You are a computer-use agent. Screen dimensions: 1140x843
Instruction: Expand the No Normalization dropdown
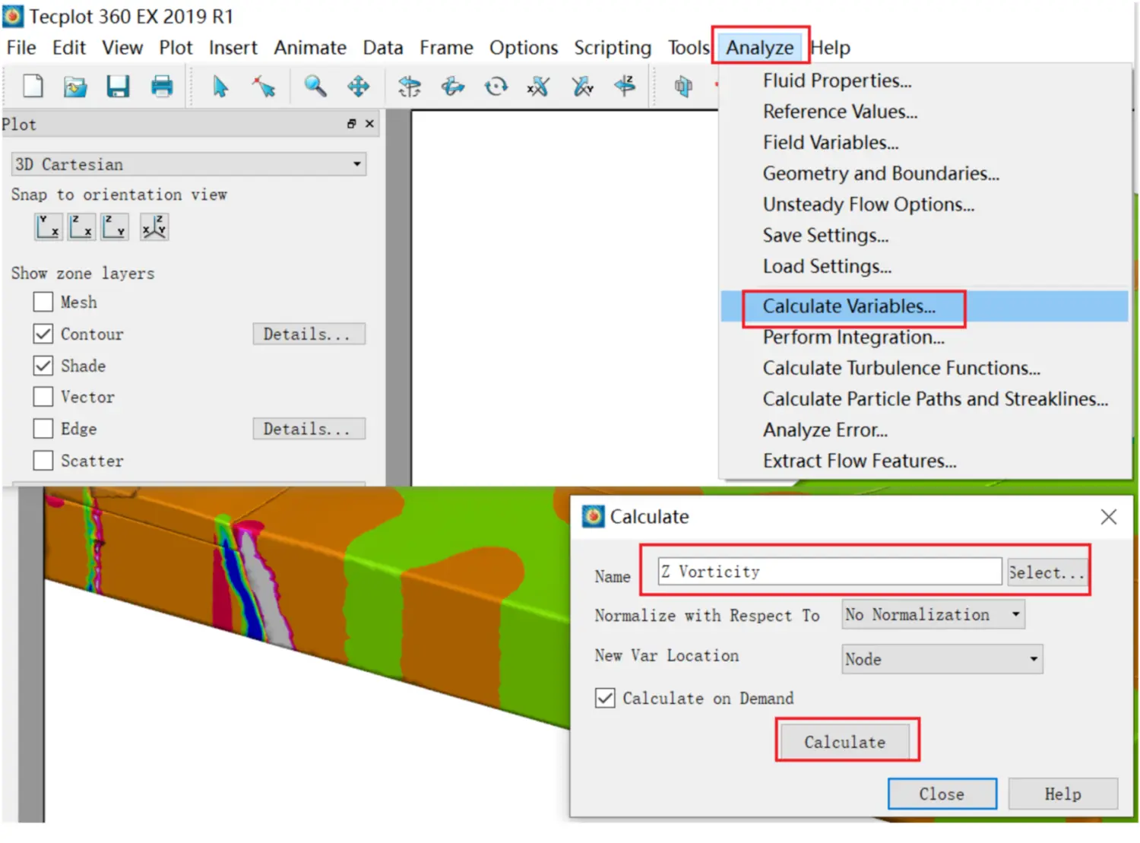click(x=933, y=614)
